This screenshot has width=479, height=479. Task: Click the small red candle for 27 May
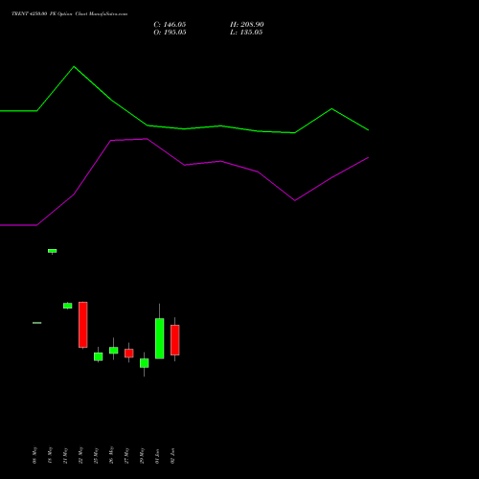129,354
